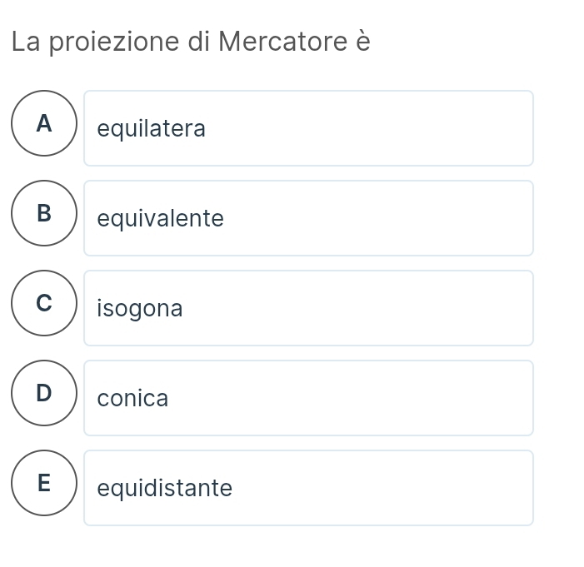Click the word 'isogona'
Viewport: 584px width, 567px height.
(x=139, y=309)
